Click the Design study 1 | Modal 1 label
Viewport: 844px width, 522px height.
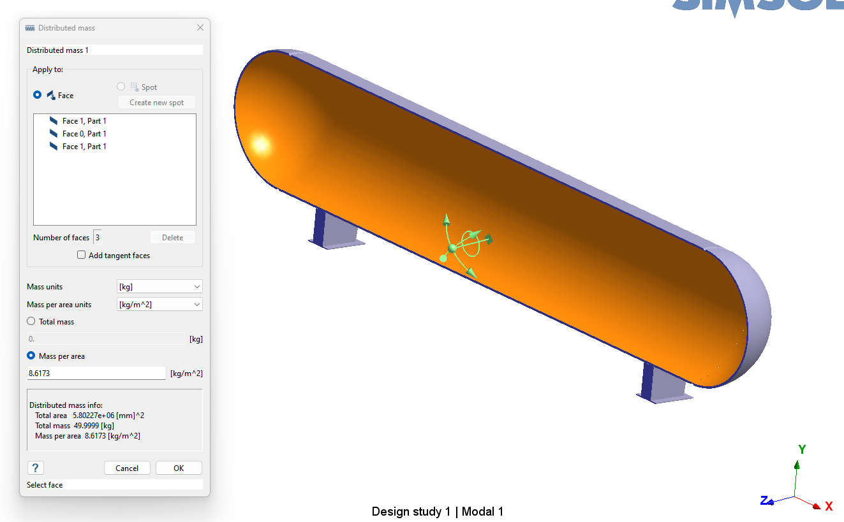pyautogui.click(x=438, y=511)
